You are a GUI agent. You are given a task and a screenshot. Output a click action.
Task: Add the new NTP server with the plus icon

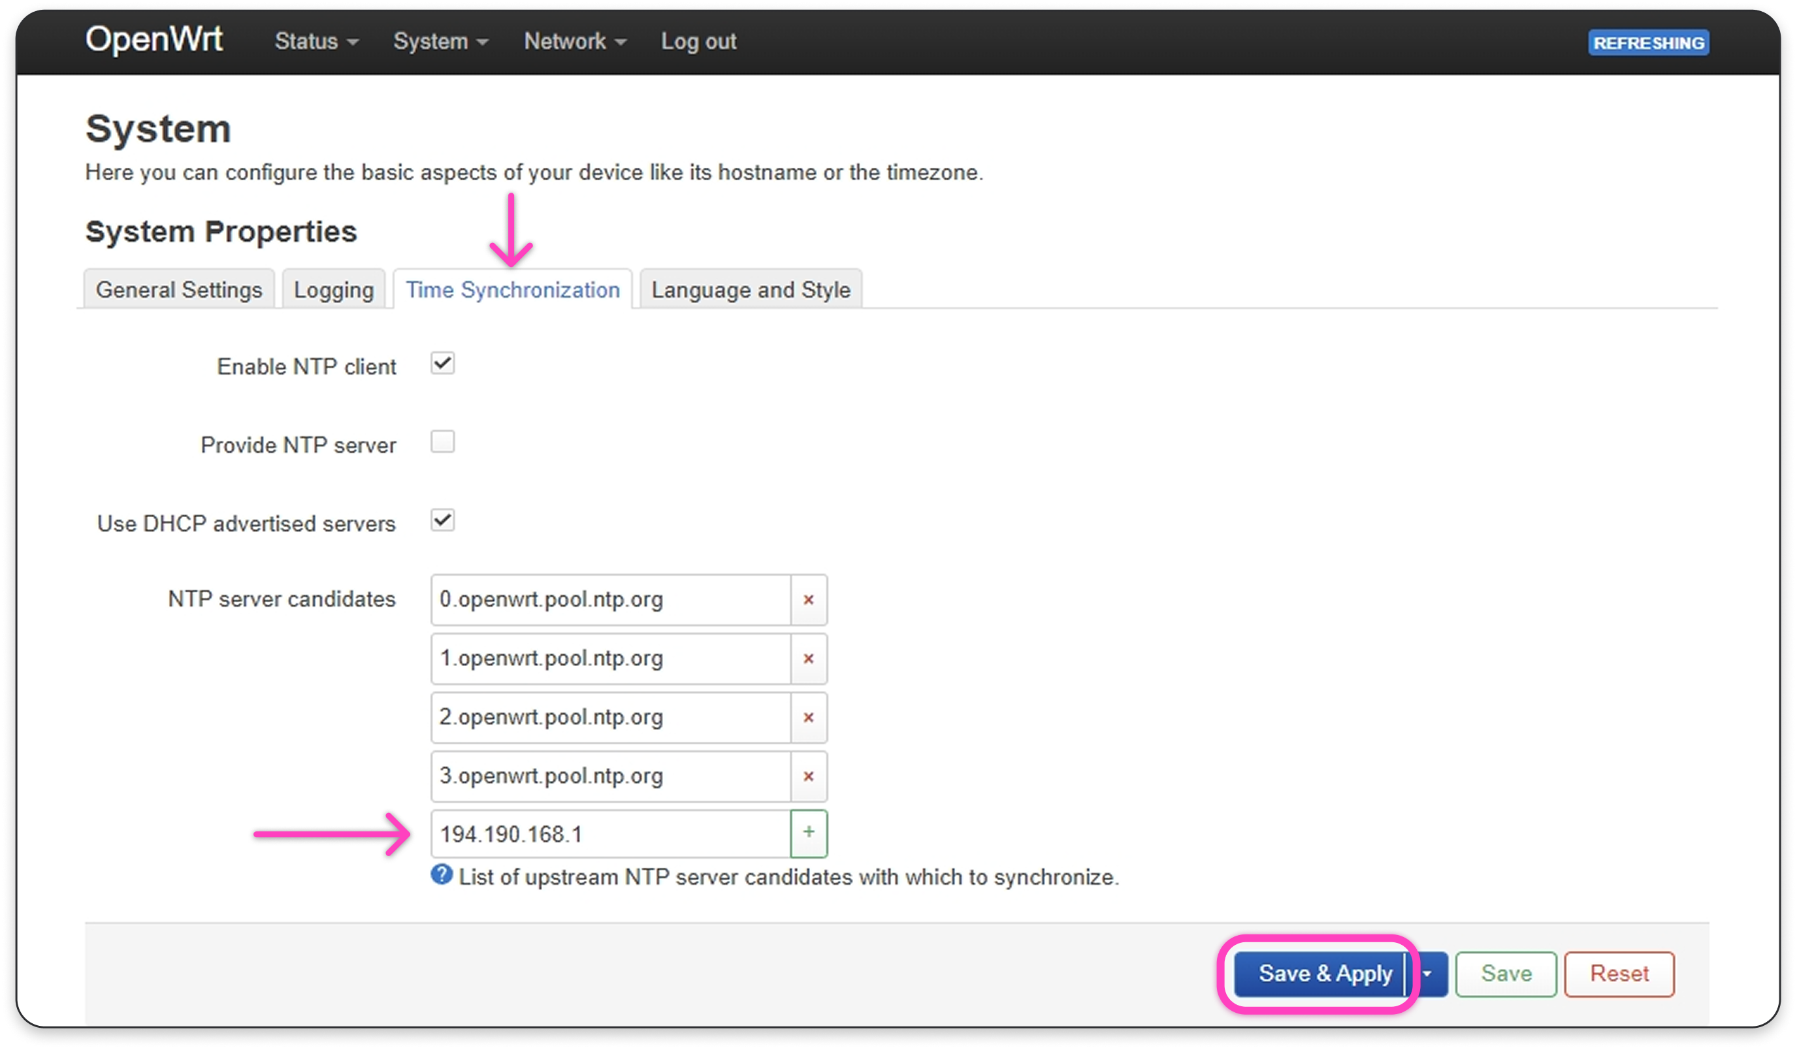(808, 833)
